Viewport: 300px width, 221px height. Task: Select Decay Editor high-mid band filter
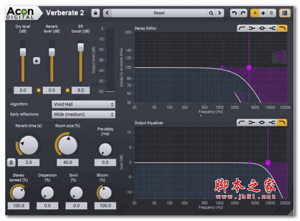pos(272,29)
